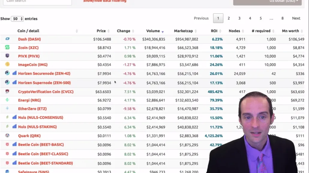Click Dash price $106.5488
The height and width of the screenshot is (173, 309).
pos(102,39)
